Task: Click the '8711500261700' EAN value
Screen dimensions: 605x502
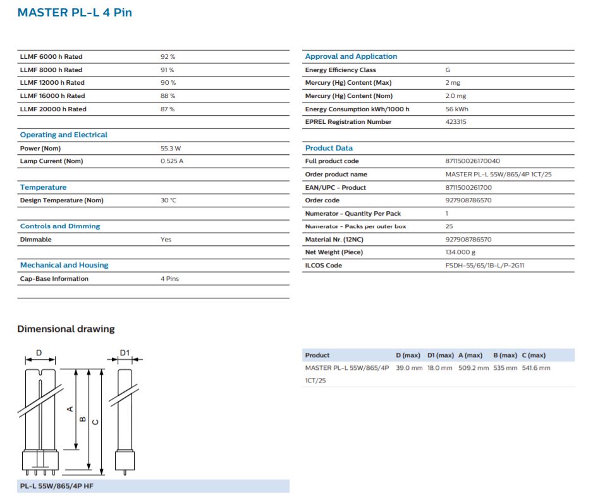Action: 468,188
